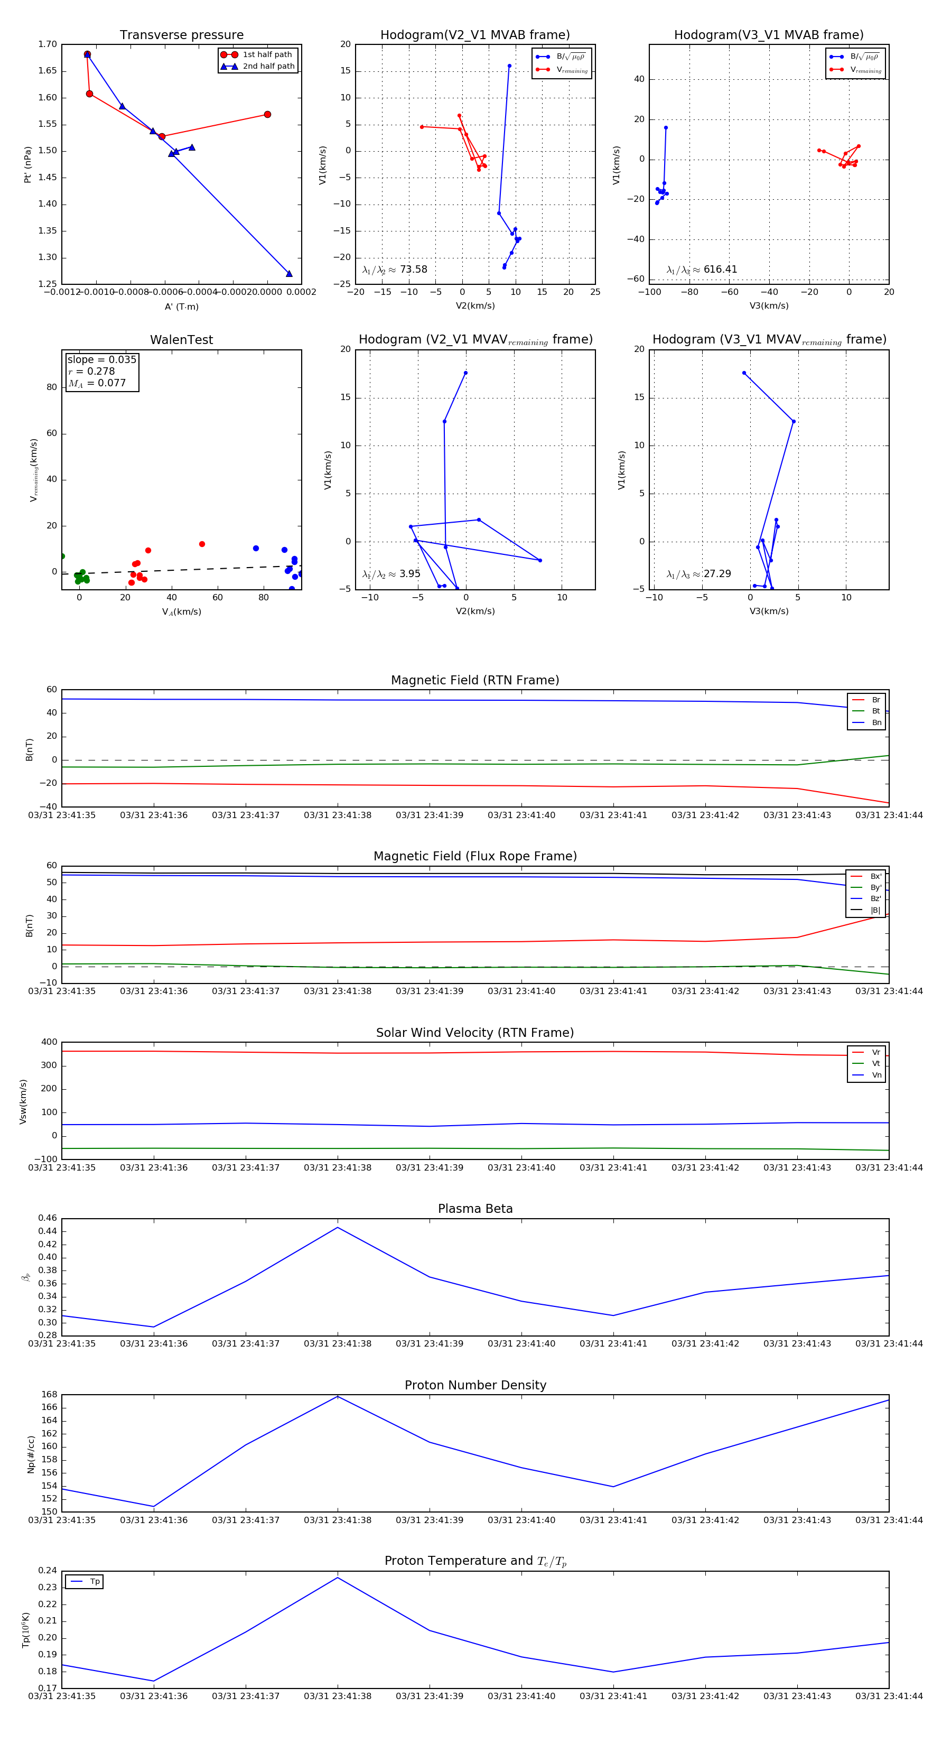This screenshot has height=1744, width=951.
Task: Click the "Hodogram(V2_V1 MVAB frame)" title
Action: point(475,35)
